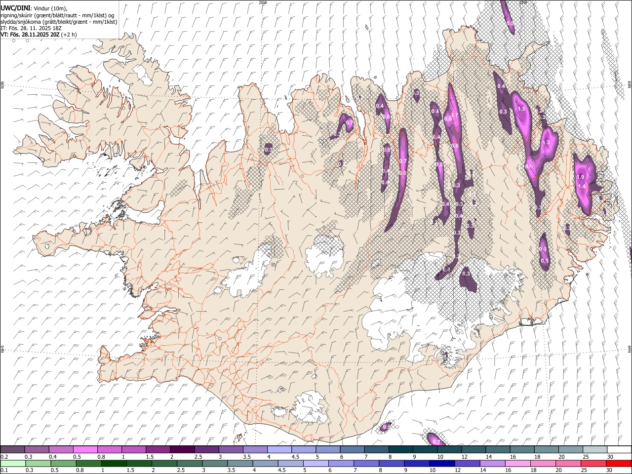Pick the darkest green 1 swatch in the rain scale
This screenshot has width=632, height=474.
click(x=114, y=463)
